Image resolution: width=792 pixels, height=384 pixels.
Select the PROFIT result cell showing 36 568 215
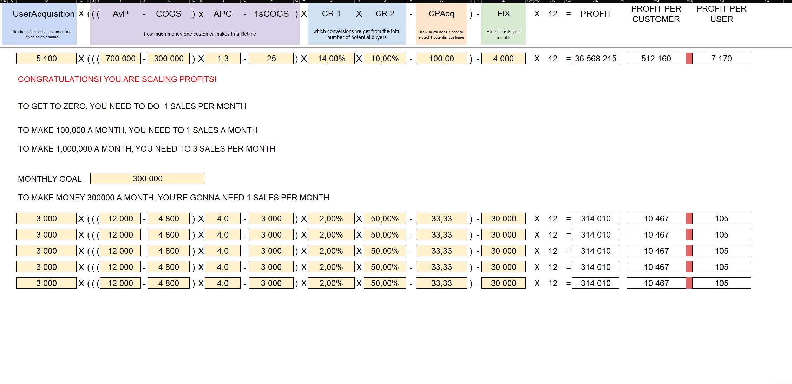(x=595, y=58)
